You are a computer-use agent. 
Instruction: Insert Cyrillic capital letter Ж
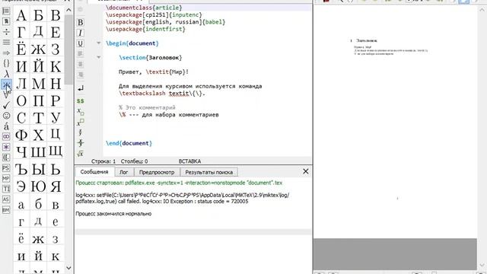[38, 49]
